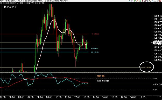Click the 09:55 time axis label

coord(49,97)
